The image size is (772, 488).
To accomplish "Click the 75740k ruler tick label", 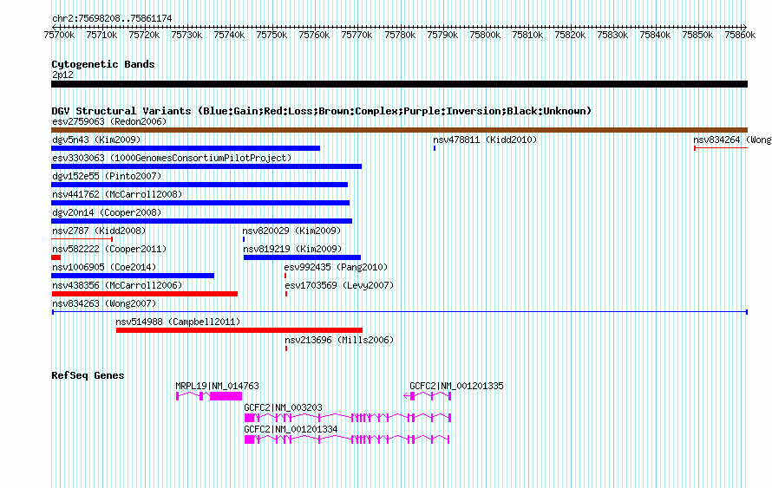I will (230, 36).
